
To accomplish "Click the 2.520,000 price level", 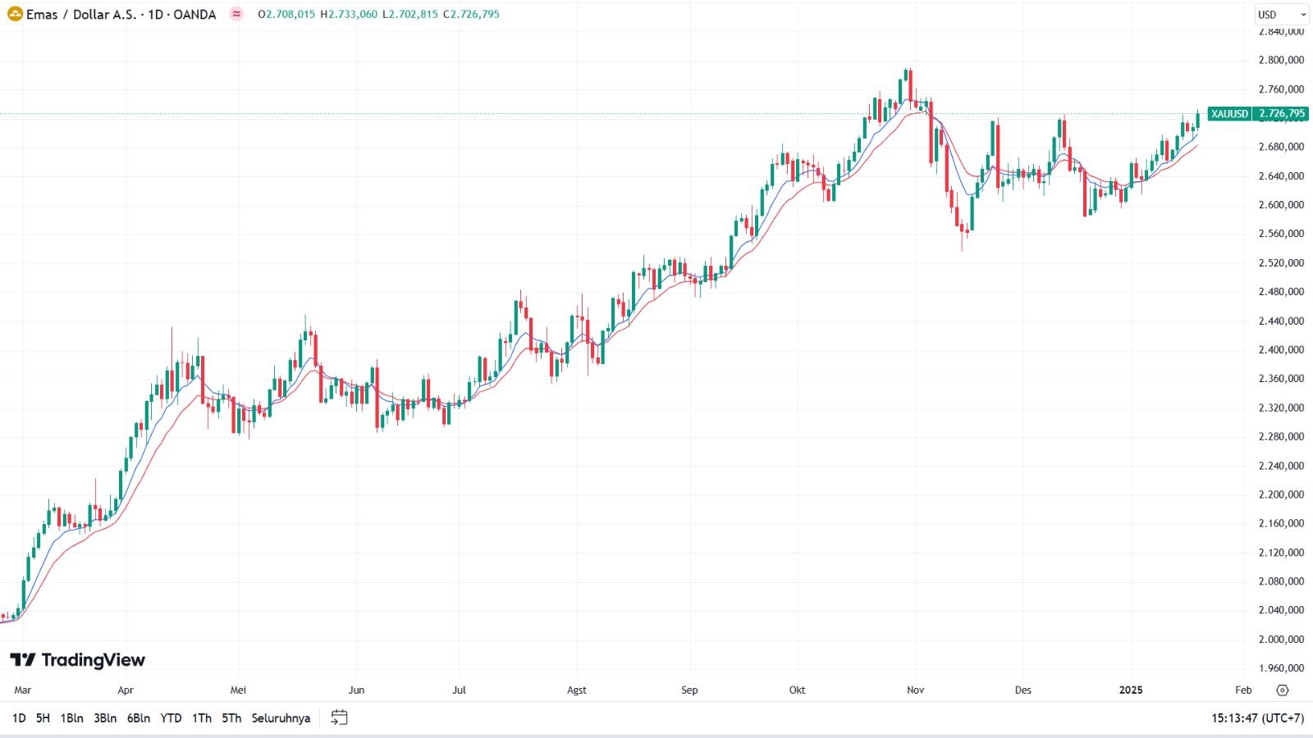I will point(1281,263).
